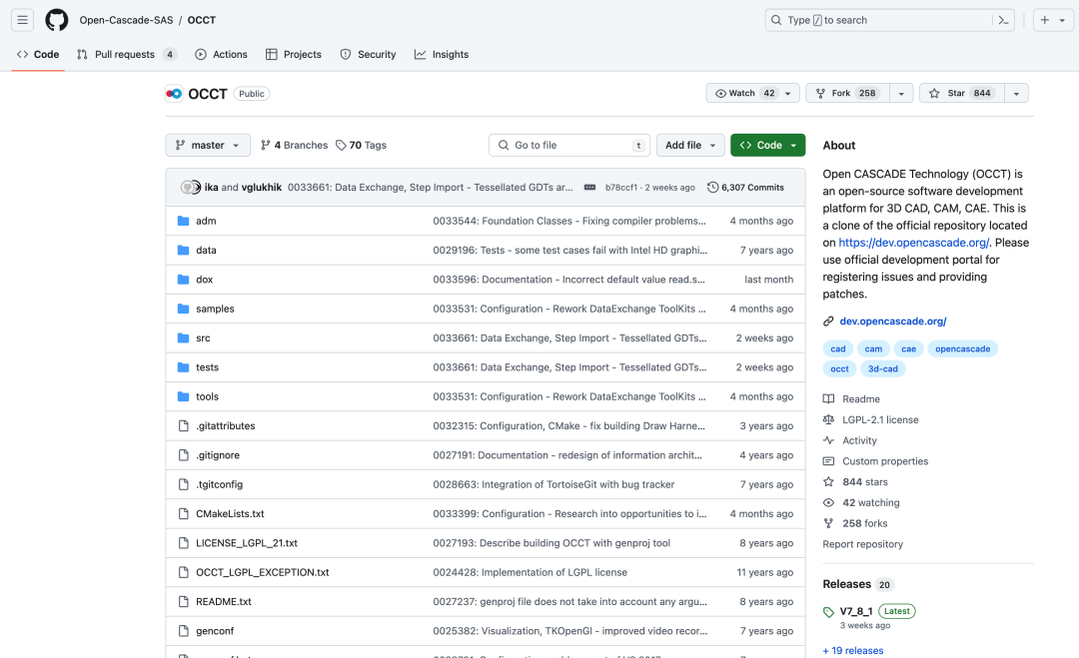This screenshot has width=1079, height=658.
Task: Switch to the Code tab
Action: pos(38,54)
